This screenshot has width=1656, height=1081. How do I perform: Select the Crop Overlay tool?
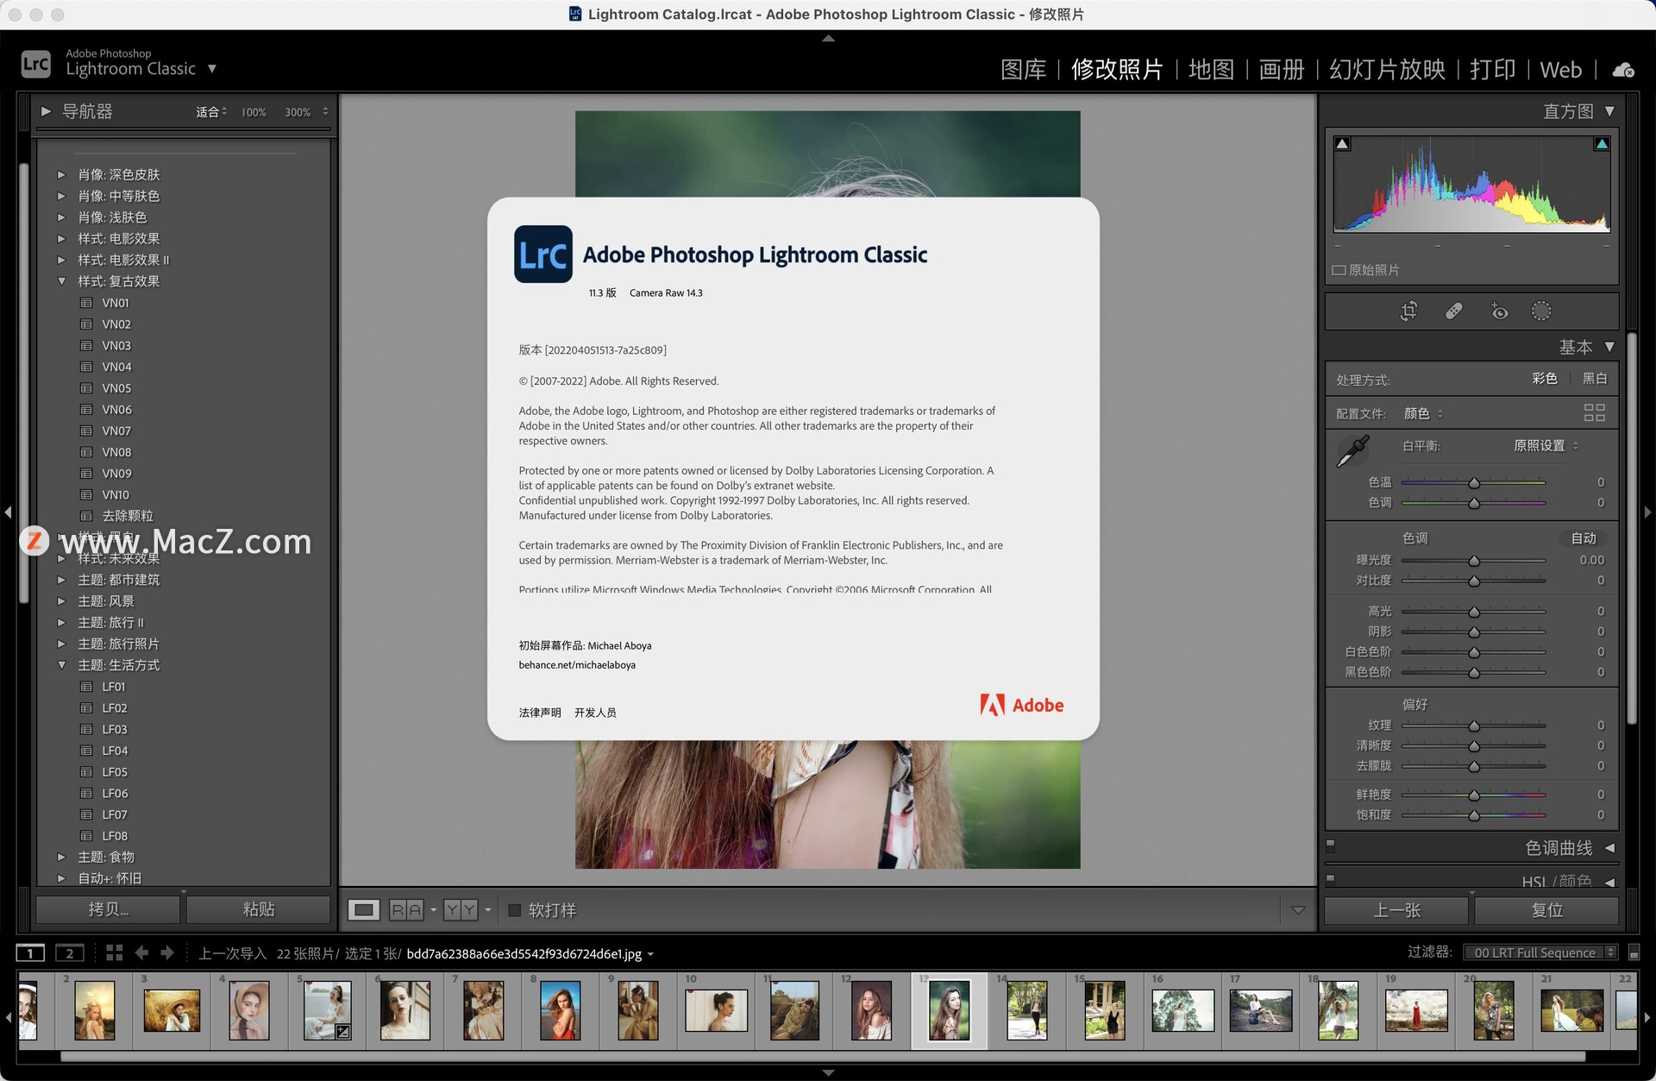click(1408, 311)
